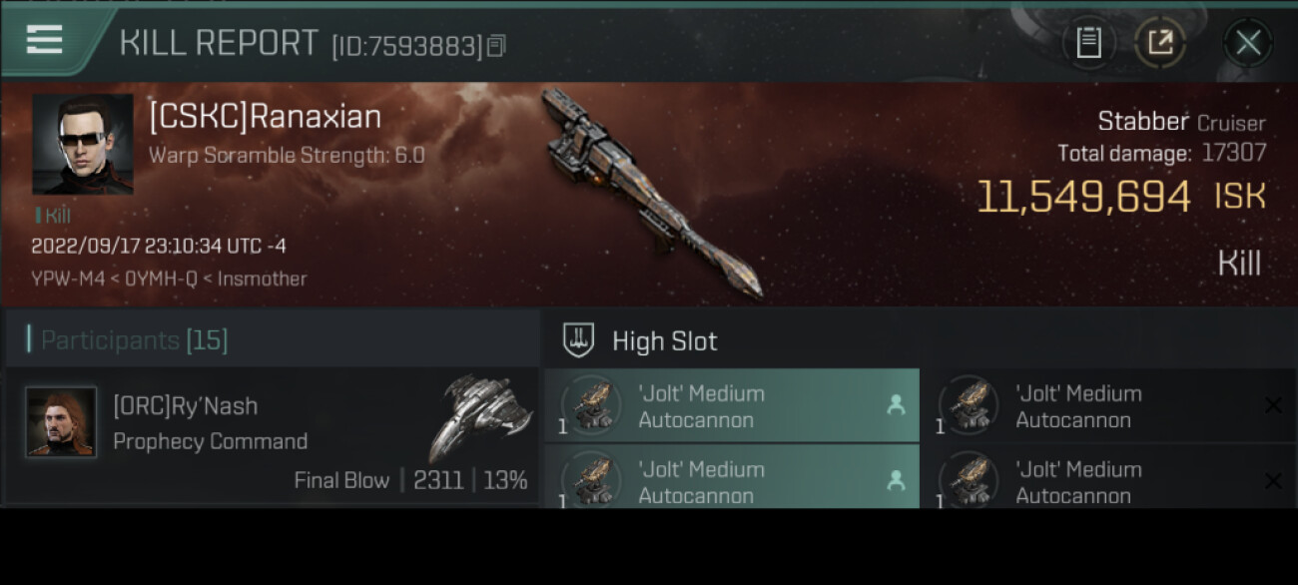
Task: Click the [CSKC]Ranaxian pilot name
Action: click(x=266, y=117)
